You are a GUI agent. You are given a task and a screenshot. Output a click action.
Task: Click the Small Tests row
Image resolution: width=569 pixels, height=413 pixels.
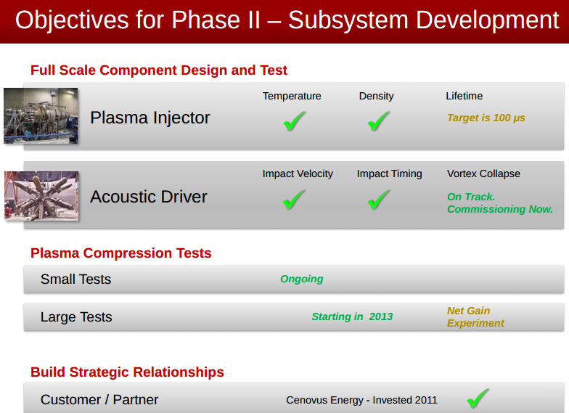76,279
